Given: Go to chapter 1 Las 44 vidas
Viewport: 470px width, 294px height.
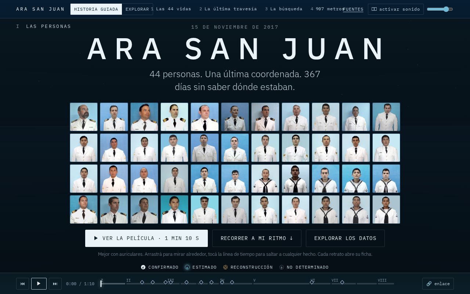Looking at the screenshot, I should pos(171,9).
